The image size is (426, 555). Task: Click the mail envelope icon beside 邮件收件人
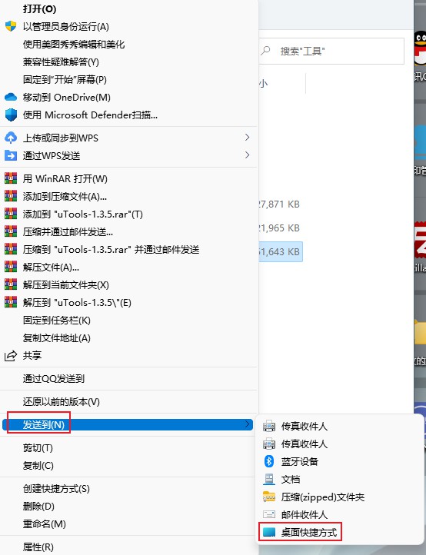click(x=269, y=514)
